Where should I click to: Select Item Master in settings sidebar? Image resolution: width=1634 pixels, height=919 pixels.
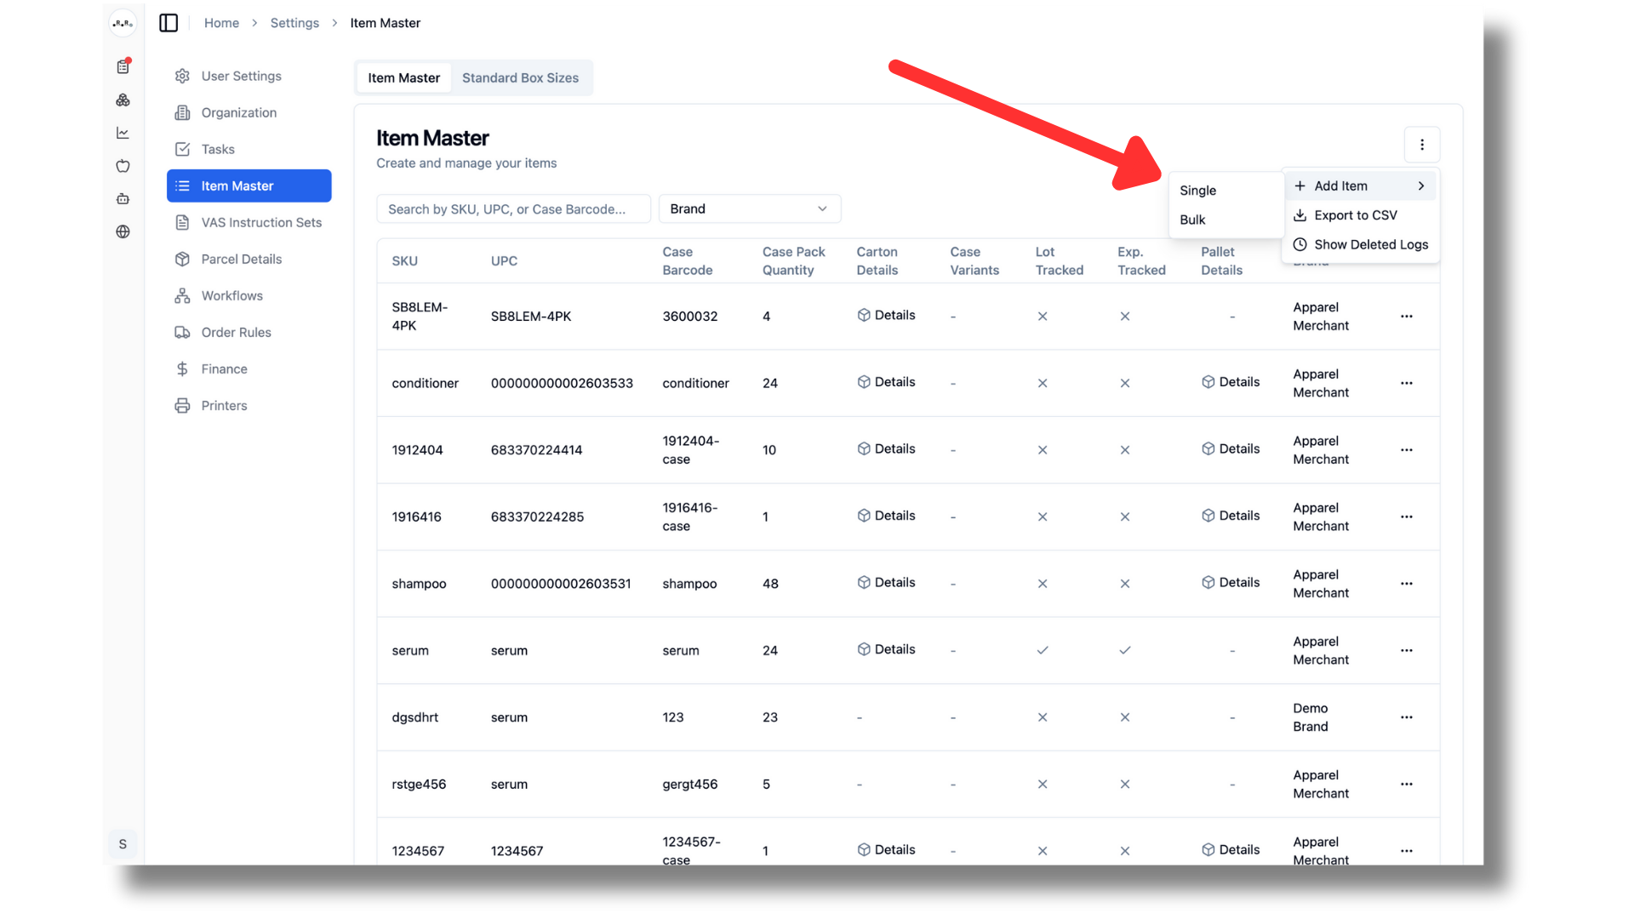pos(249,186)
